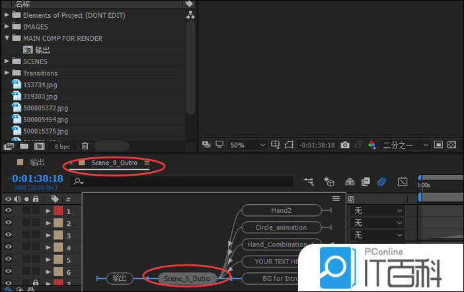The image size is (464, 292).
Task: Click the solo column header dot
Action: tap(26, 199)
